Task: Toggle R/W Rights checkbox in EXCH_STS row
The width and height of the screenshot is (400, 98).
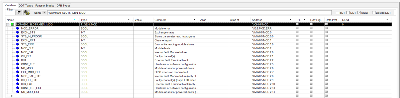Action: coord(311,32)
